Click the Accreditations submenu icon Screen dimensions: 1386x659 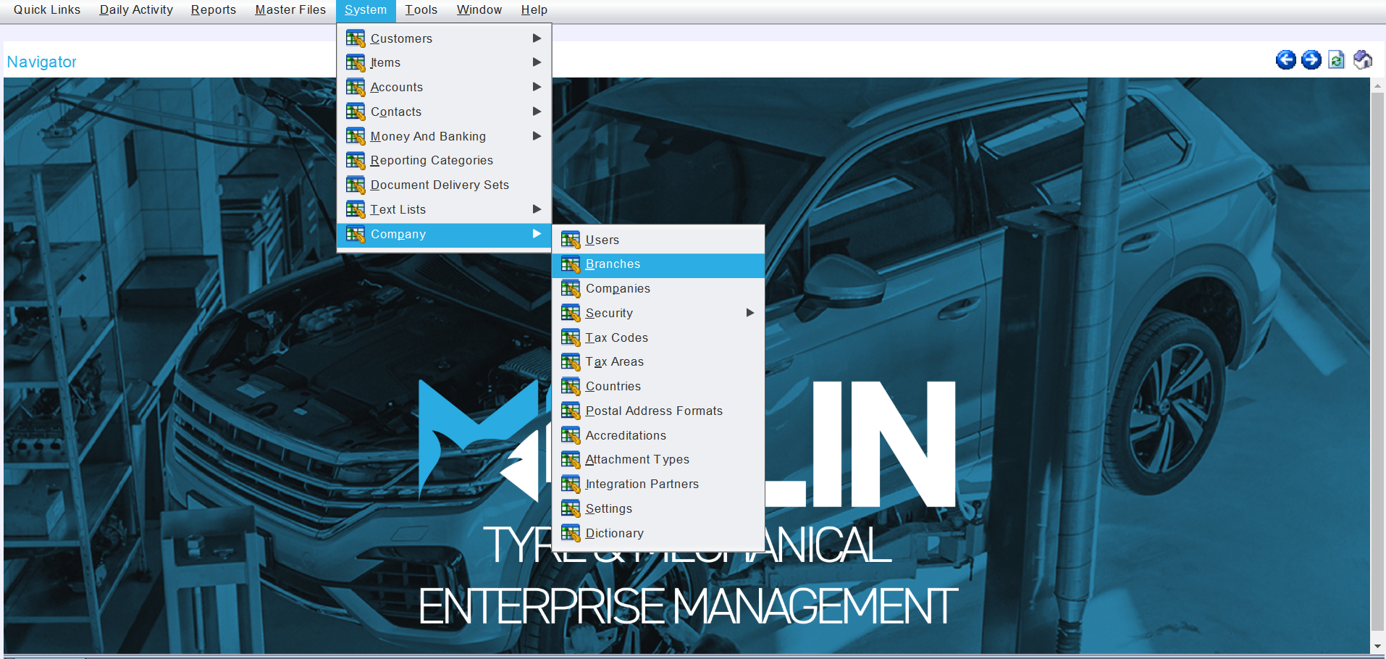571,435
